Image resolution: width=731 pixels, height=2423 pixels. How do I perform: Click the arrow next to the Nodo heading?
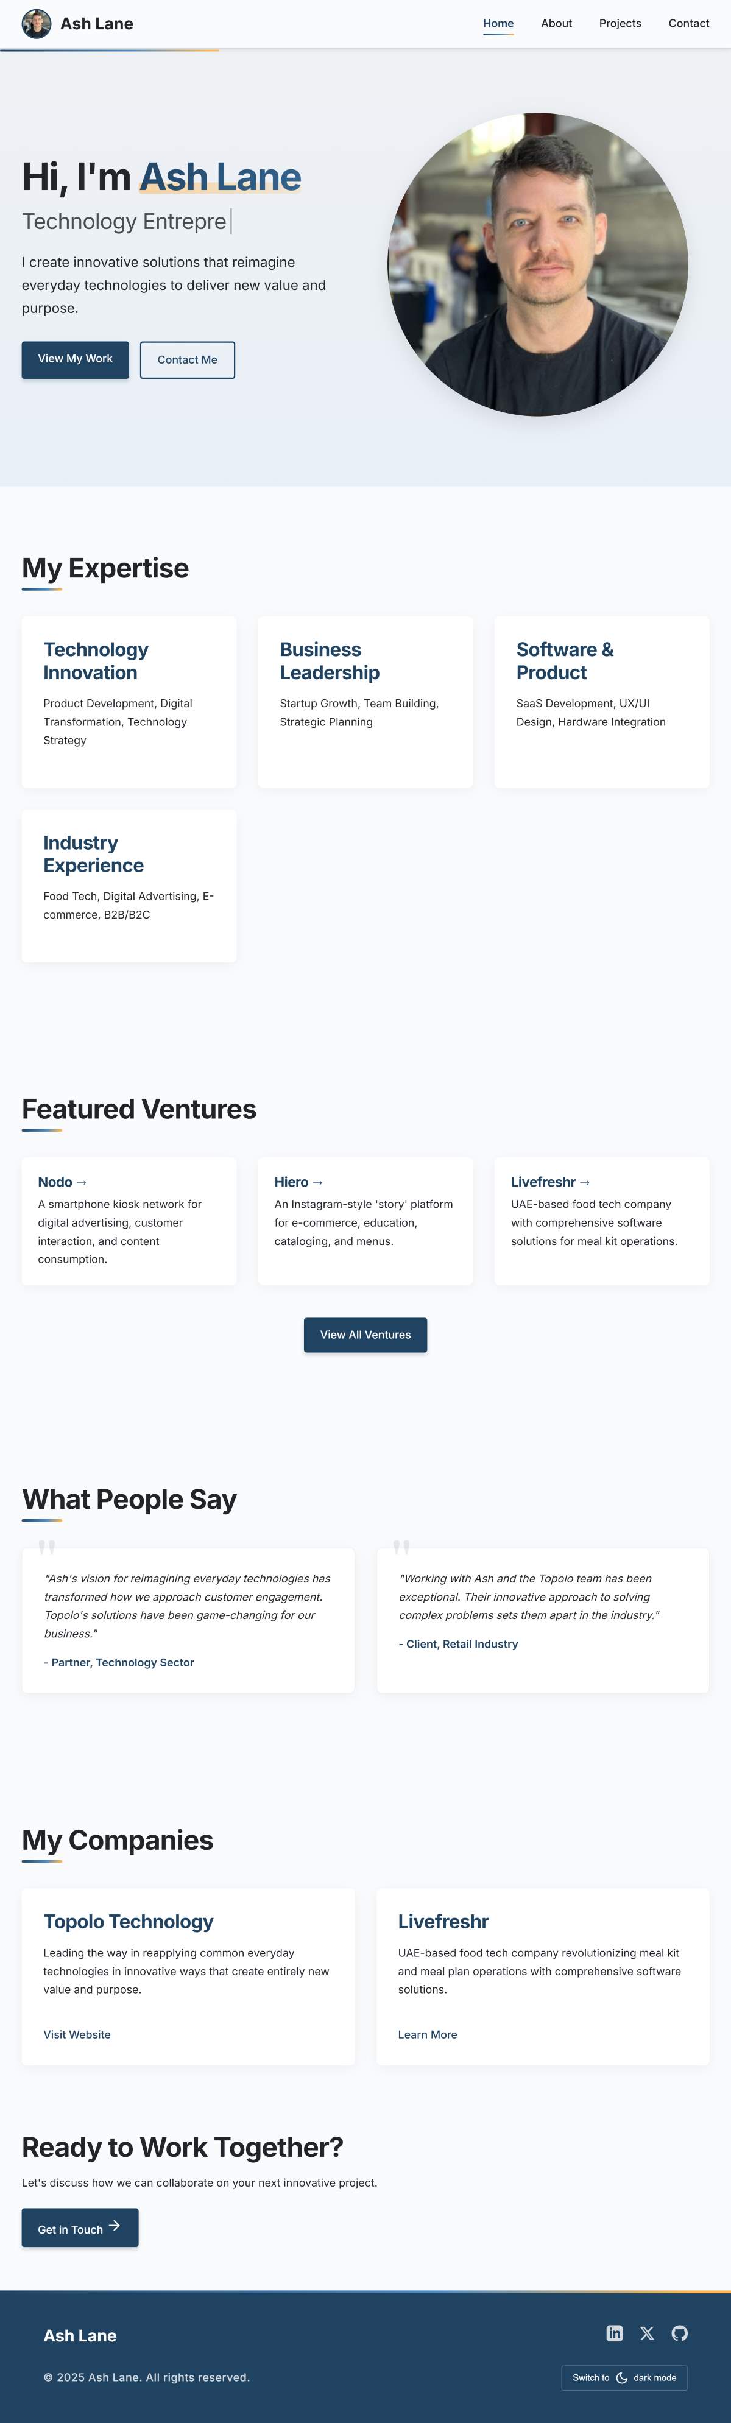83,1182
